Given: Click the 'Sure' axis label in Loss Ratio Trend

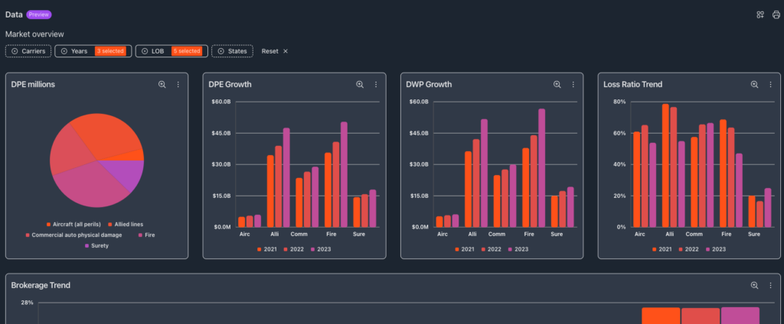Looking at the screenshot, I should [x=754, y=234].
